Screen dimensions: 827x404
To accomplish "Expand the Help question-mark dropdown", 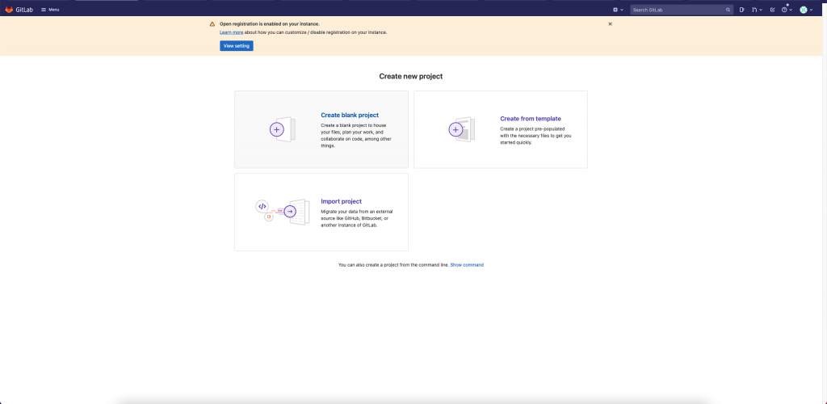I will pos(787,10).
